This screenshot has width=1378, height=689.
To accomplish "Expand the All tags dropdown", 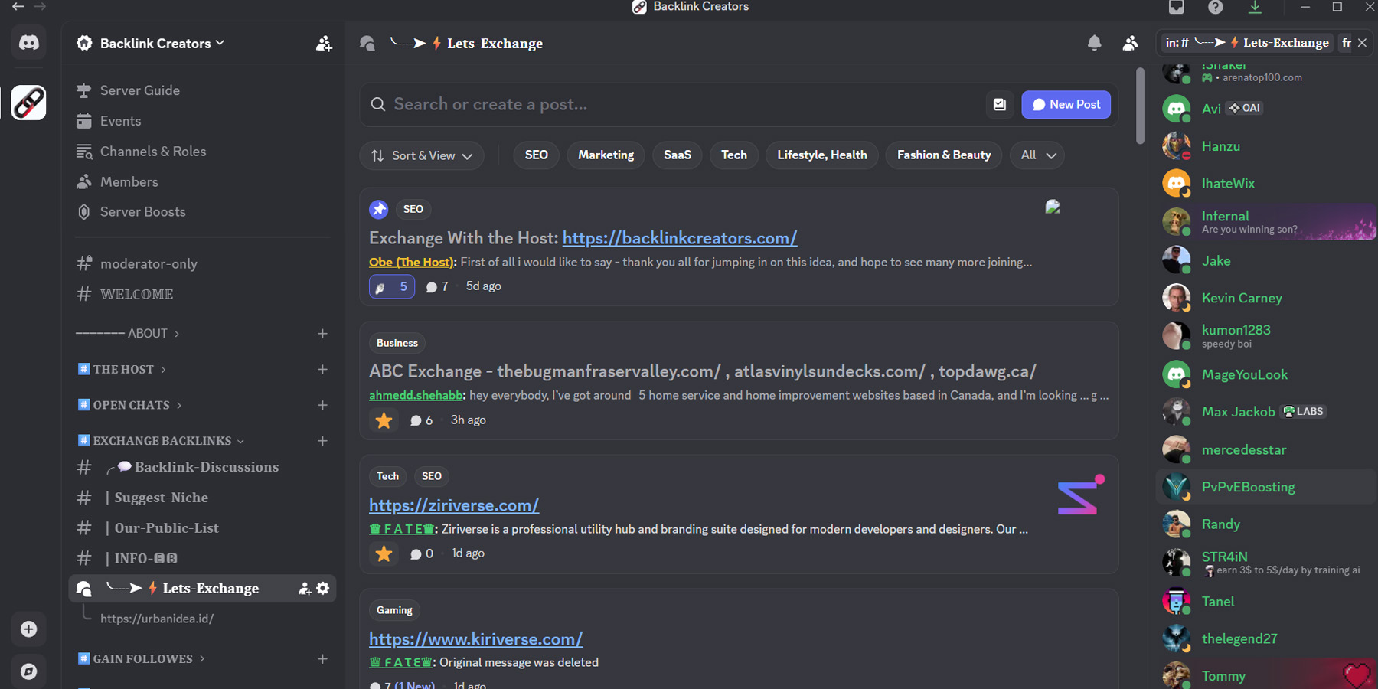I will coord(1037,155).
